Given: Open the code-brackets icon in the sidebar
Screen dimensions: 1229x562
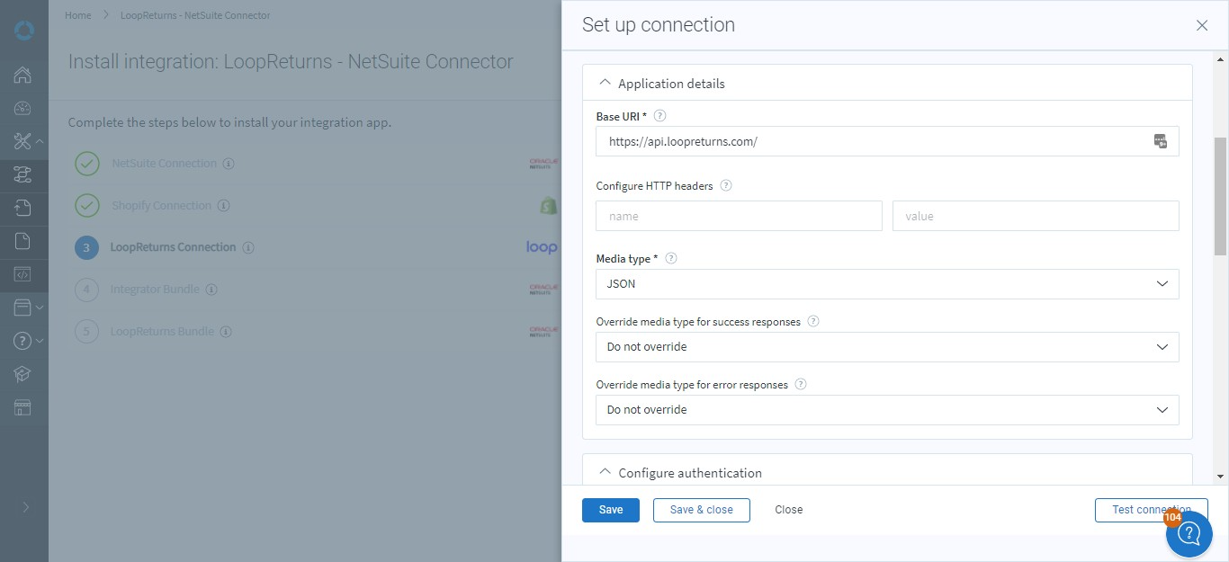Looking at the screenshot, I should tap(22, 274).
